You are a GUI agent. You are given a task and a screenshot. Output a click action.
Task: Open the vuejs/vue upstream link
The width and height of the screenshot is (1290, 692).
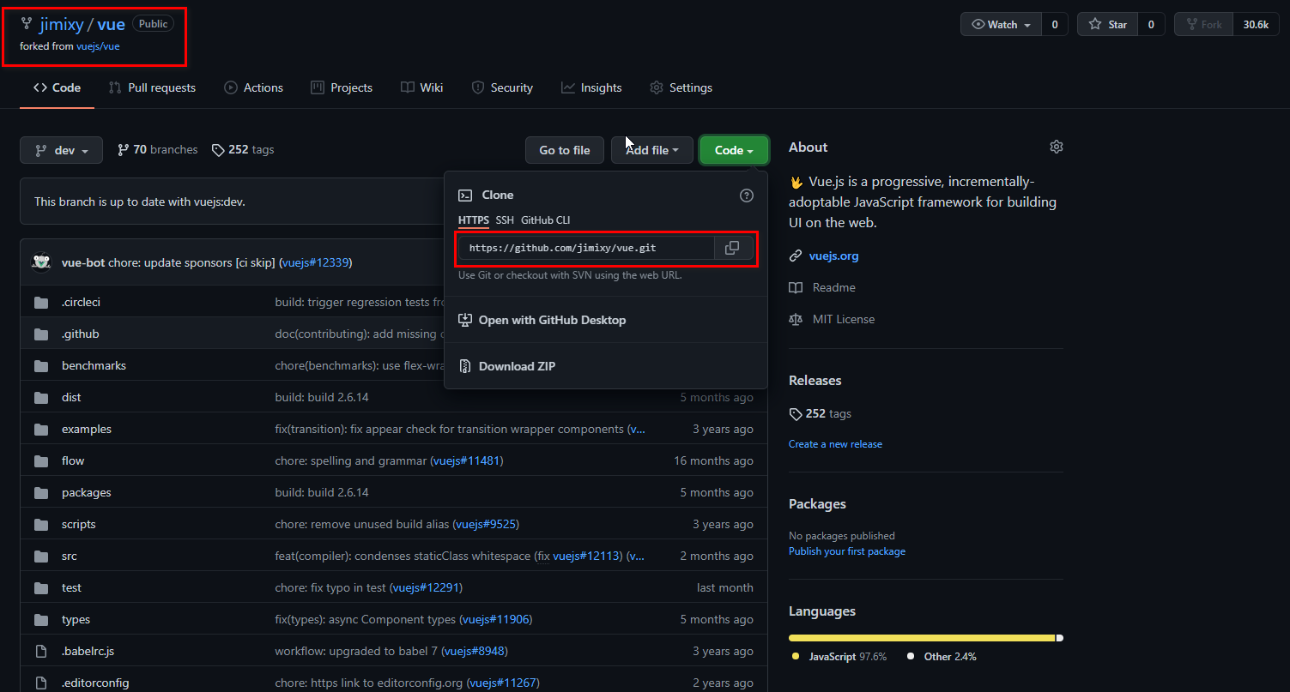click(98, 46)
